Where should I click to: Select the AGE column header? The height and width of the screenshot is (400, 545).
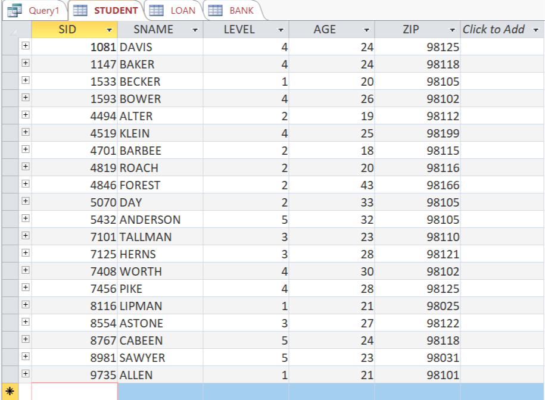click(x=332, y=29)
